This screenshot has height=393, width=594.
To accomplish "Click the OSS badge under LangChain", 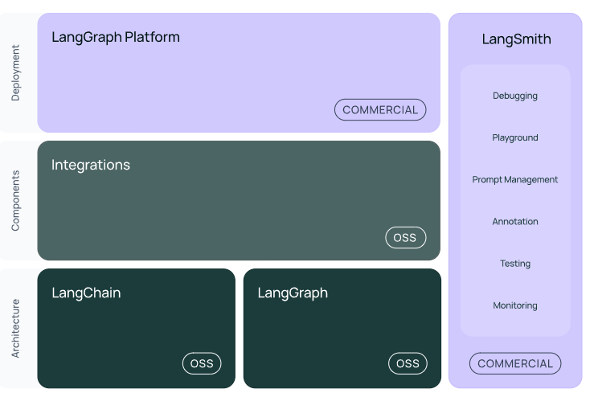I will point(202,363).
